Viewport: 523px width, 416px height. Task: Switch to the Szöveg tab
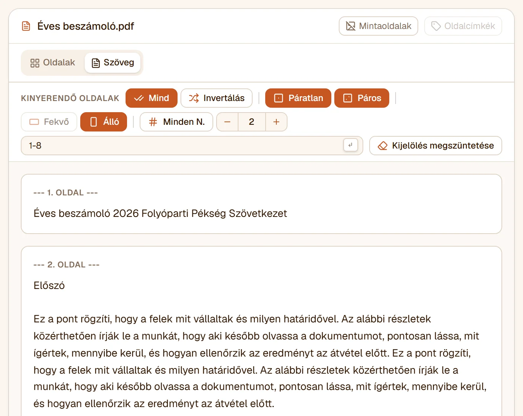click(x=113, y=62)
